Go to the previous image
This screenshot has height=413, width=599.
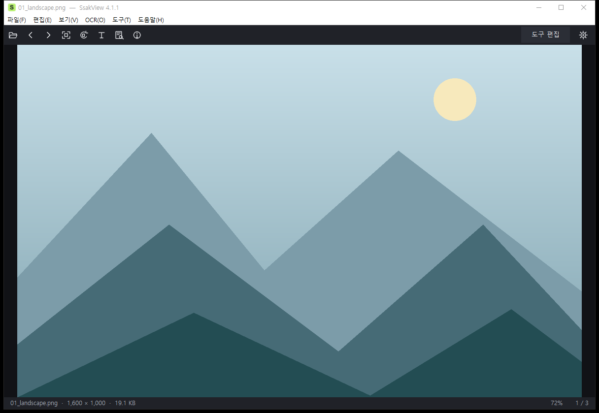click(x=31, y=35)
